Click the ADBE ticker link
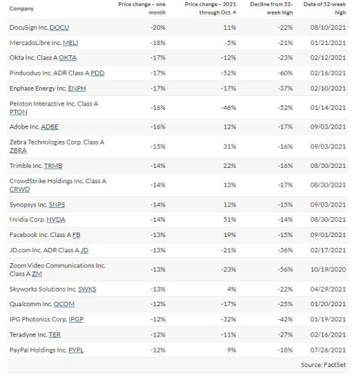This screenshot has width=363, height=378. [49, 127]
